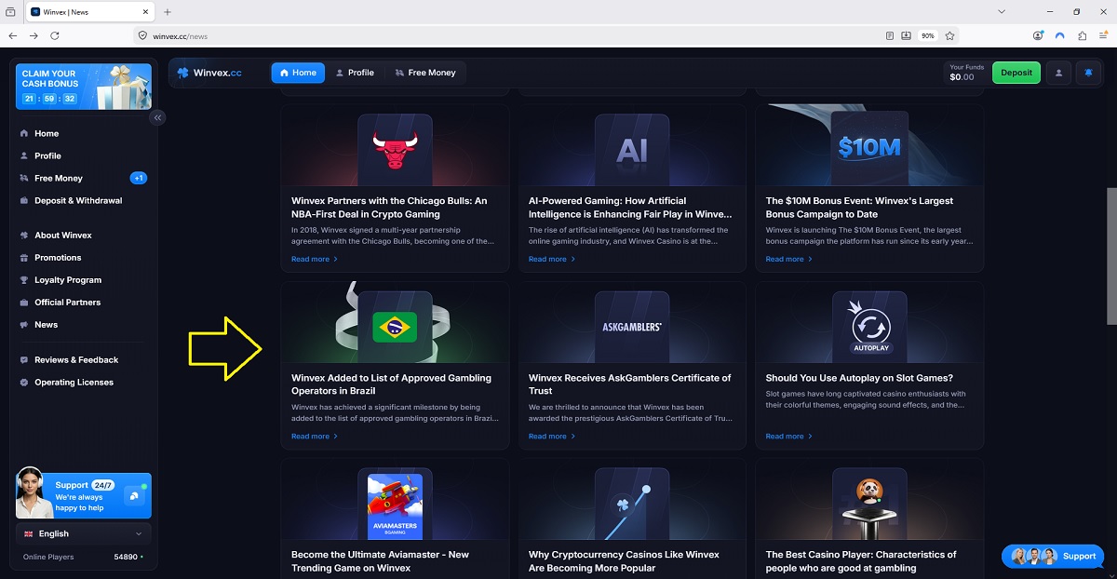Open 'The Best Casino Player' headline

(x=861, y=561)
